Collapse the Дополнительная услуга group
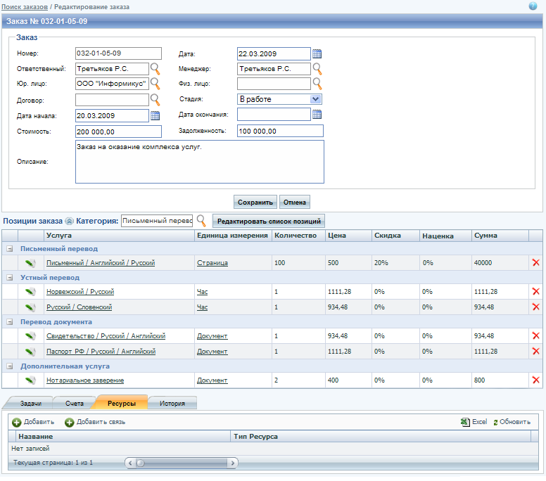The height and width of the screenshot is (481, 546). [x=10, y=366]
